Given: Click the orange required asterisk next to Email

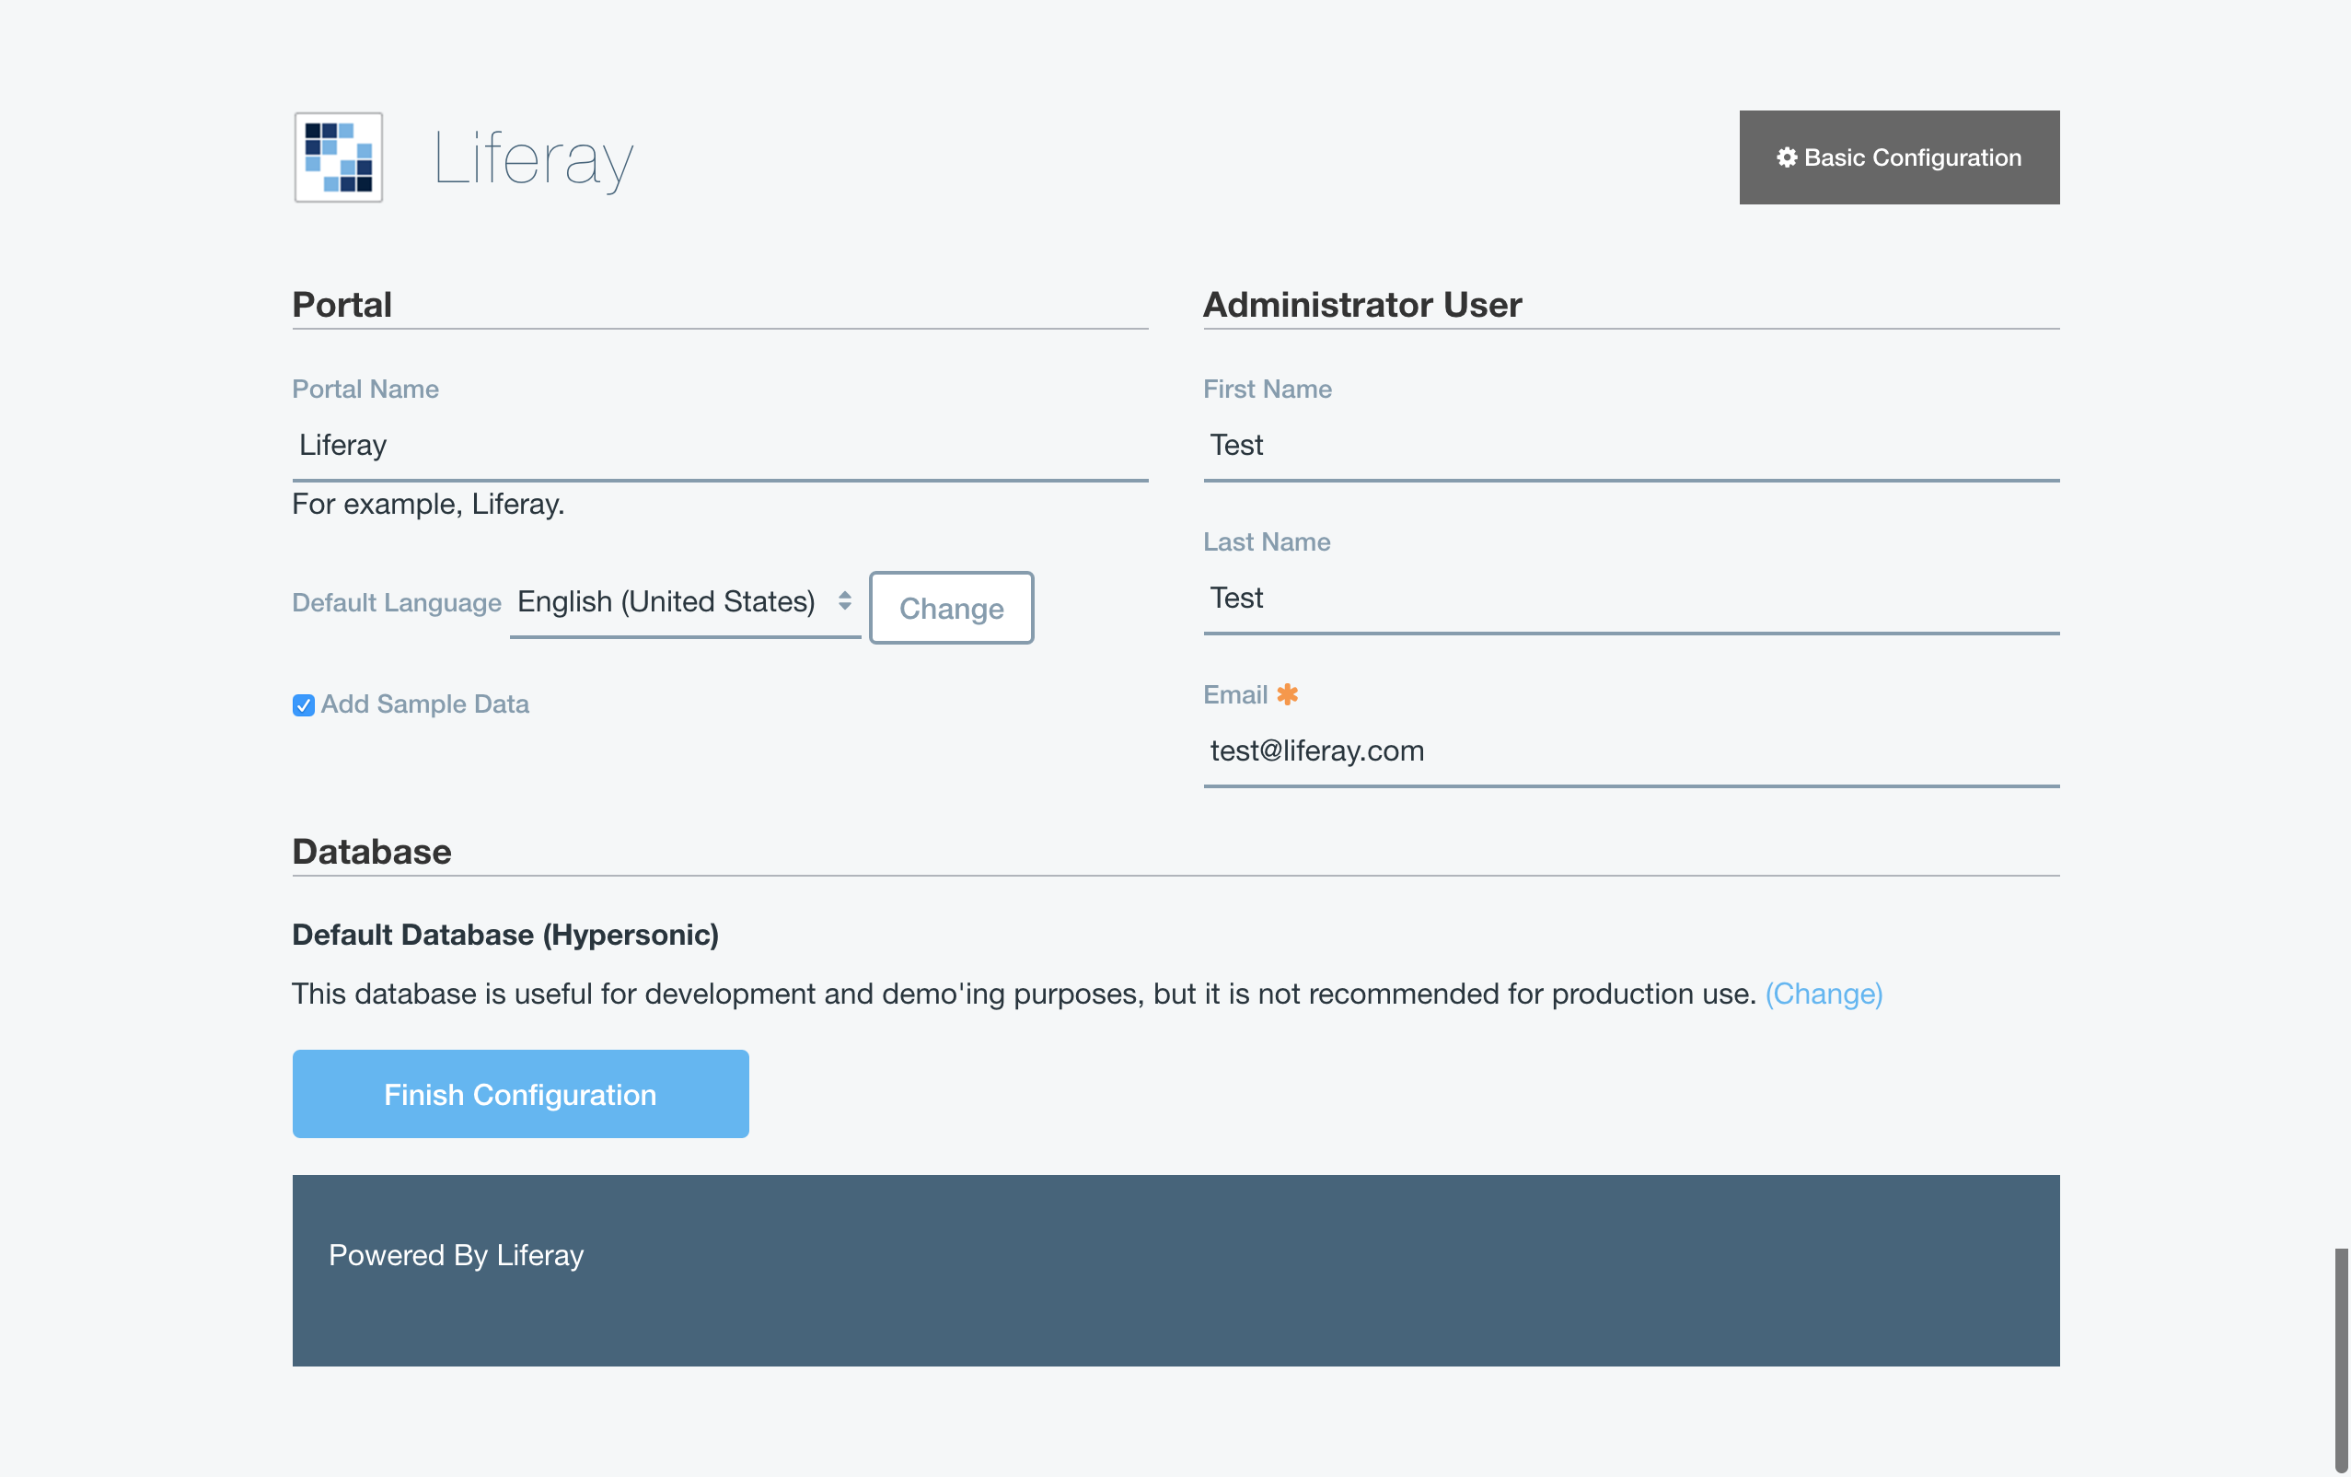Looking at the screenshot, I should pyautogui.click(x=1288, y=694).
